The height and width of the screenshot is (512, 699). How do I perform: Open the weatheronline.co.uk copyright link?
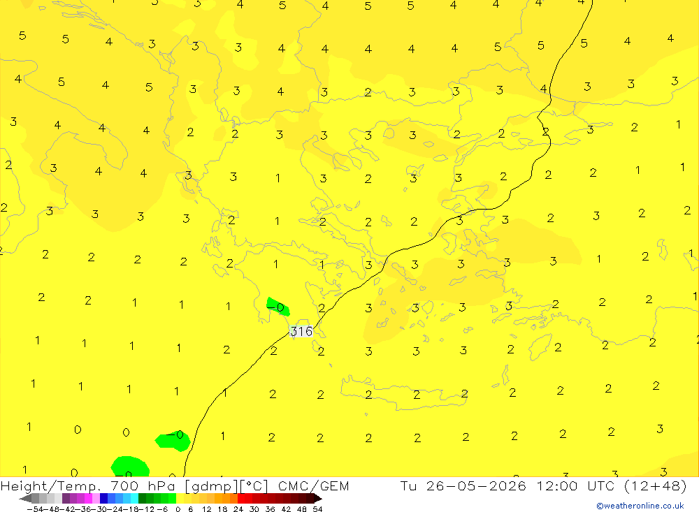tap(640, 506)
